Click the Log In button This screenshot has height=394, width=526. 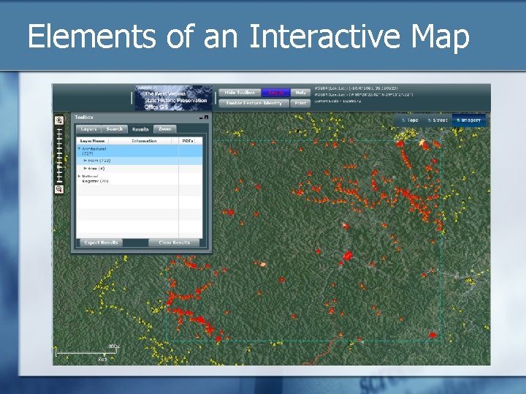click(x=275, y=93)
